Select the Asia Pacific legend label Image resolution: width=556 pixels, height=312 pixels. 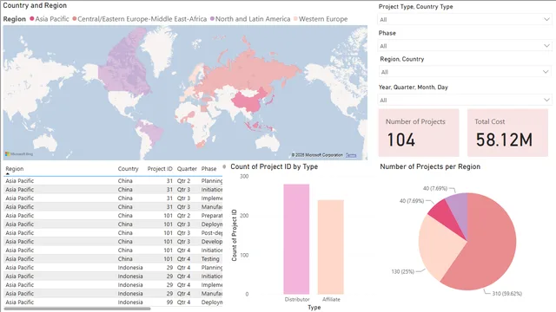[x=52, y=19]
